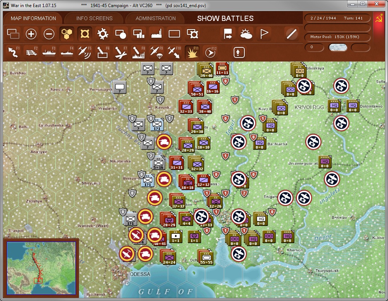This screenshot has height=301, width=388.
Task: Click the Kherson town label
Action: [295, 250]
